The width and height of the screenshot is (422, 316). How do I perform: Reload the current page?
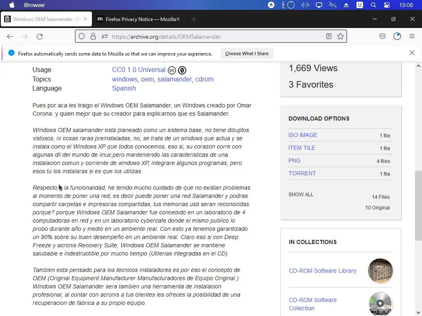coord(40,37)
